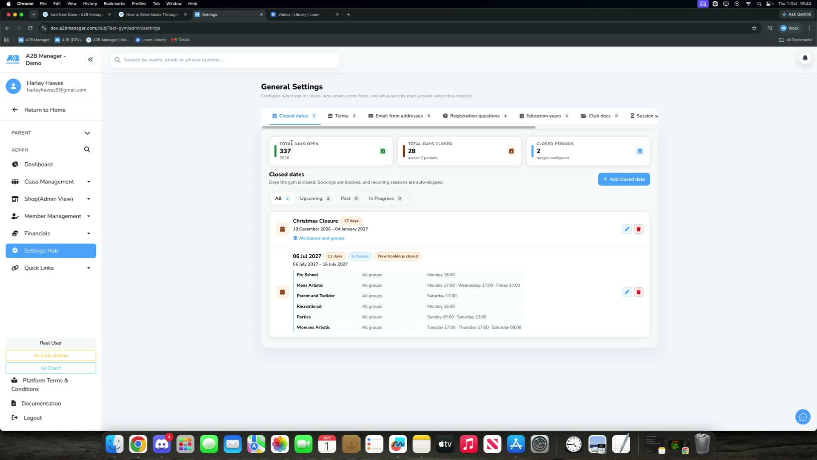Open the chat support bubble
The width and height of the screenshot is (817, 460).
pyautogui.click(x=803, y=417)
